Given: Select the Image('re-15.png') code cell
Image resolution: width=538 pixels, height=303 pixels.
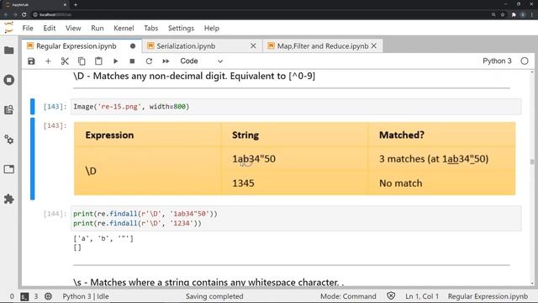Looking at the screenshot, I should tap(296, 107).
